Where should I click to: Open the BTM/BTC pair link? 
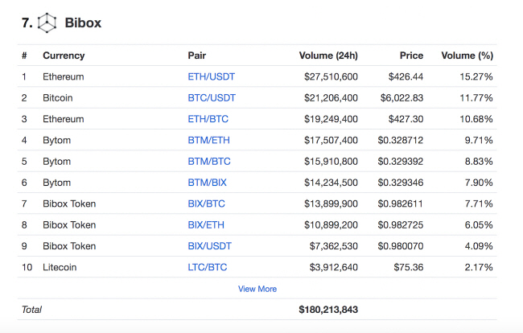(x=209, y=162)
